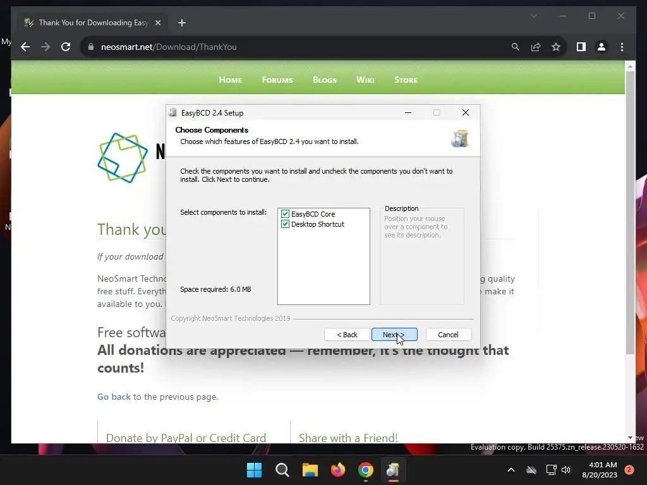Viewport: 647px width, 485px height.
Task: Click the network tray icon
Action: coord(551,470)
